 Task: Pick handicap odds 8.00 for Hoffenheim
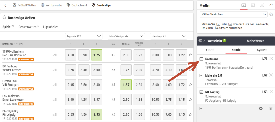point(156,55)
